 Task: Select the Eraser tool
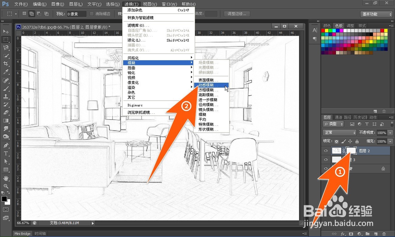[x=6, y=113]
